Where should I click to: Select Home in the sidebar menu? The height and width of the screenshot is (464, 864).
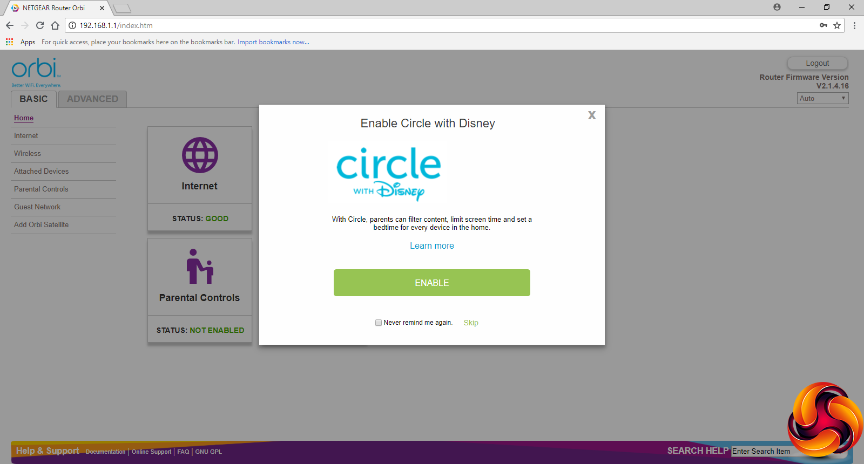pos(24,118)
